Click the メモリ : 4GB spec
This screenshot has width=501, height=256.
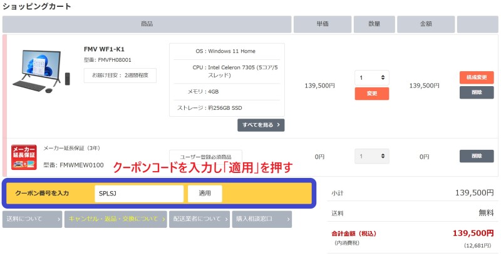click(203, 92)
